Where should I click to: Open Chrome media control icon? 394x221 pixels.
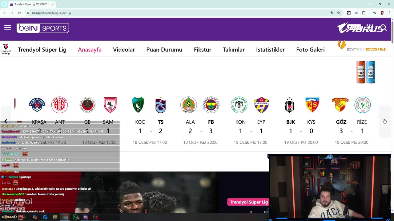click(x=375, y=13)
